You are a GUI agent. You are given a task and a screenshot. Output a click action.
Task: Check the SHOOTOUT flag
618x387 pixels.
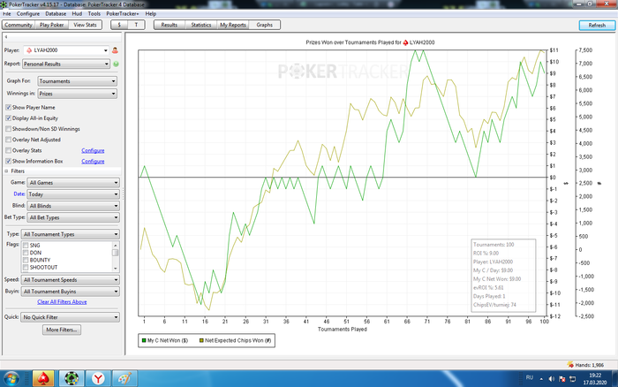(26, 268)
